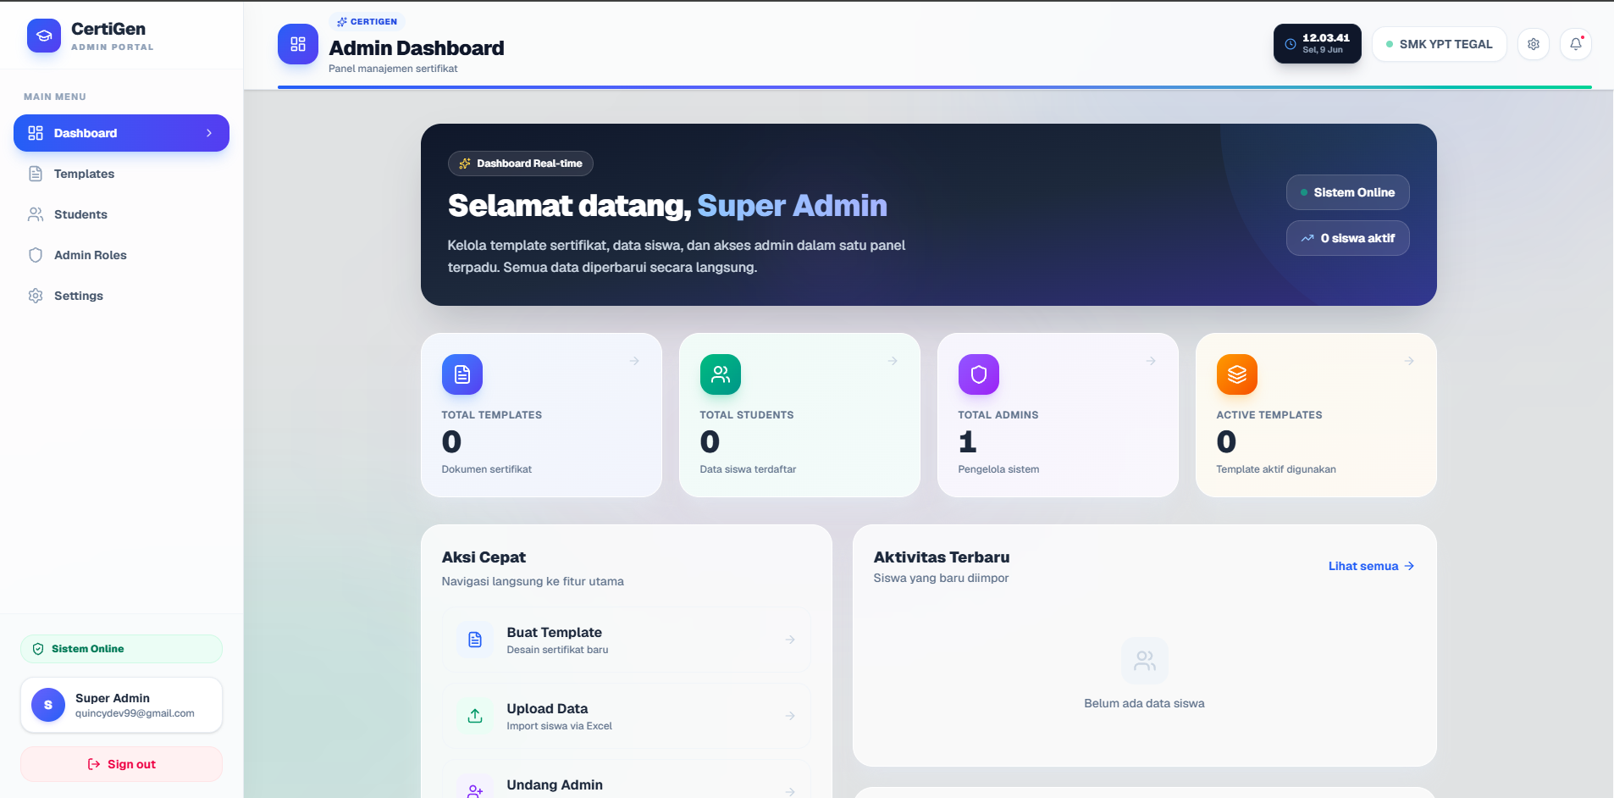Click the CERTIGEN sparkle tag in header

367,21
